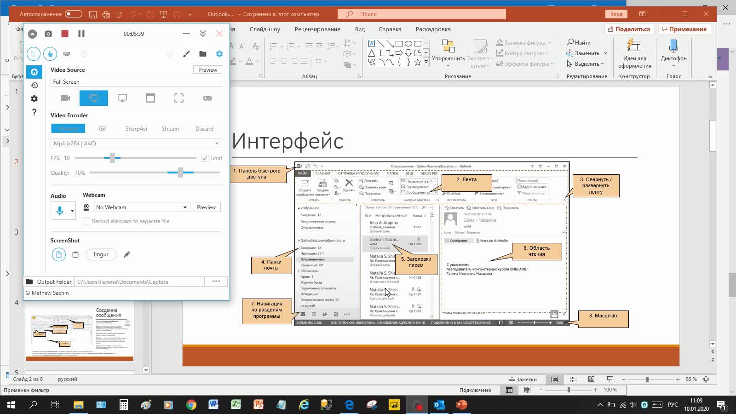Select full screen video source icon
The width and height of the screenshot is (736, 414).
tap(94, 98)
